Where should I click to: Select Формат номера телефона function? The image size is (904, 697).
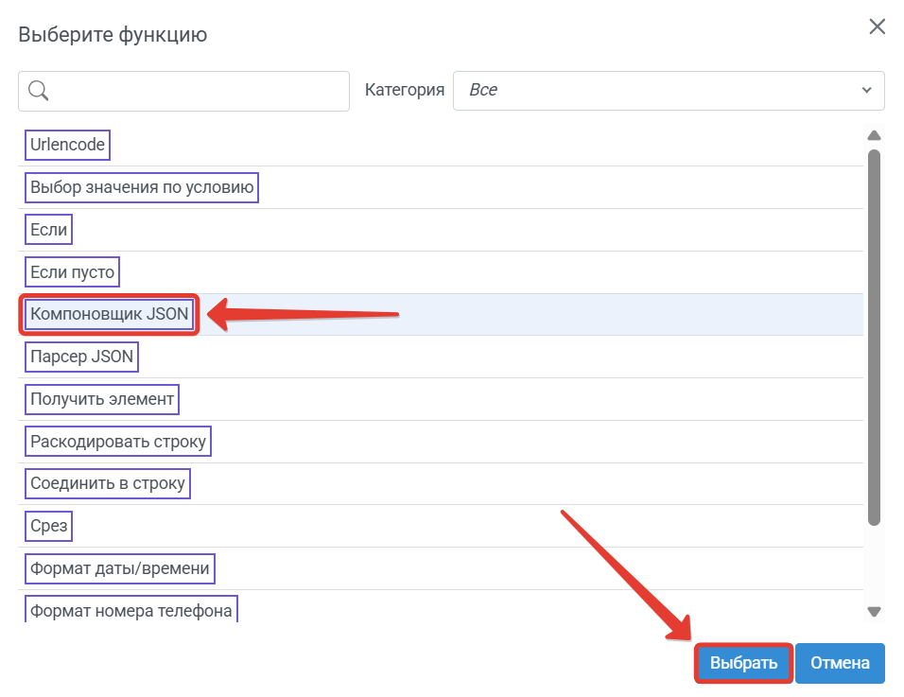130,609
